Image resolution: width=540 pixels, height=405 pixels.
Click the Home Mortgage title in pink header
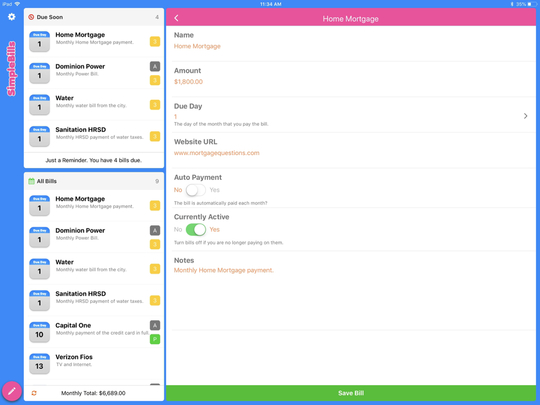[350, 18]
